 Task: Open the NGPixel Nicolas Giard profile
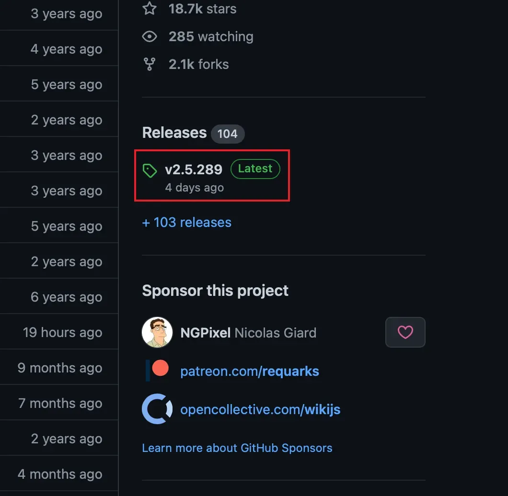248,333
